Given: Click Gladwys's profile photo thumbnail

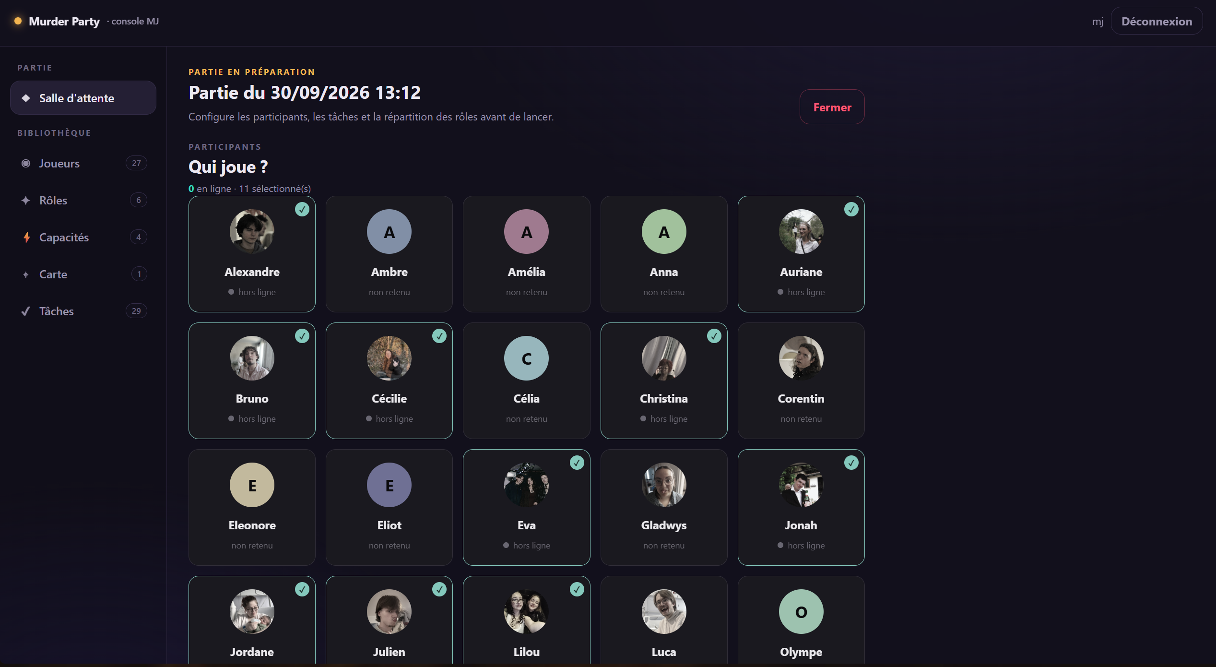Looking at the screenshot, I should click(664, 485).
